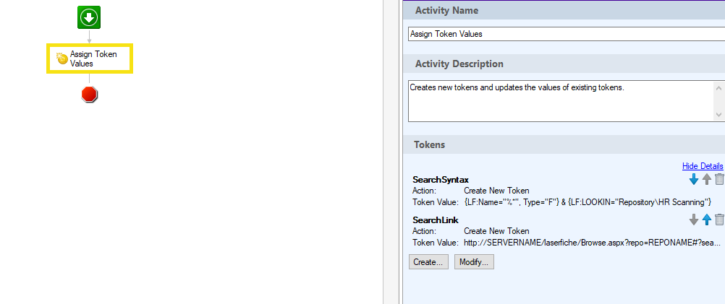Viewport: 725px width, 304px height.
Task: Collapse the Tokens section header
Action: [x=564, y=144]
